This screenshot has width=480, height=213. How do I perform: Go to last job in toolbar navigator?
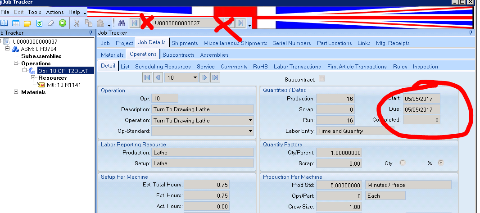(x=241, y=23)
